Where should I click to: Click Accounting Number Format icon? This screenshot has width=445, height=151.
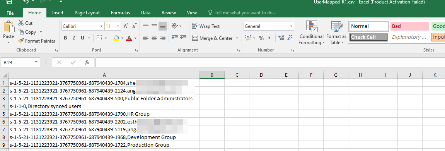248,38
